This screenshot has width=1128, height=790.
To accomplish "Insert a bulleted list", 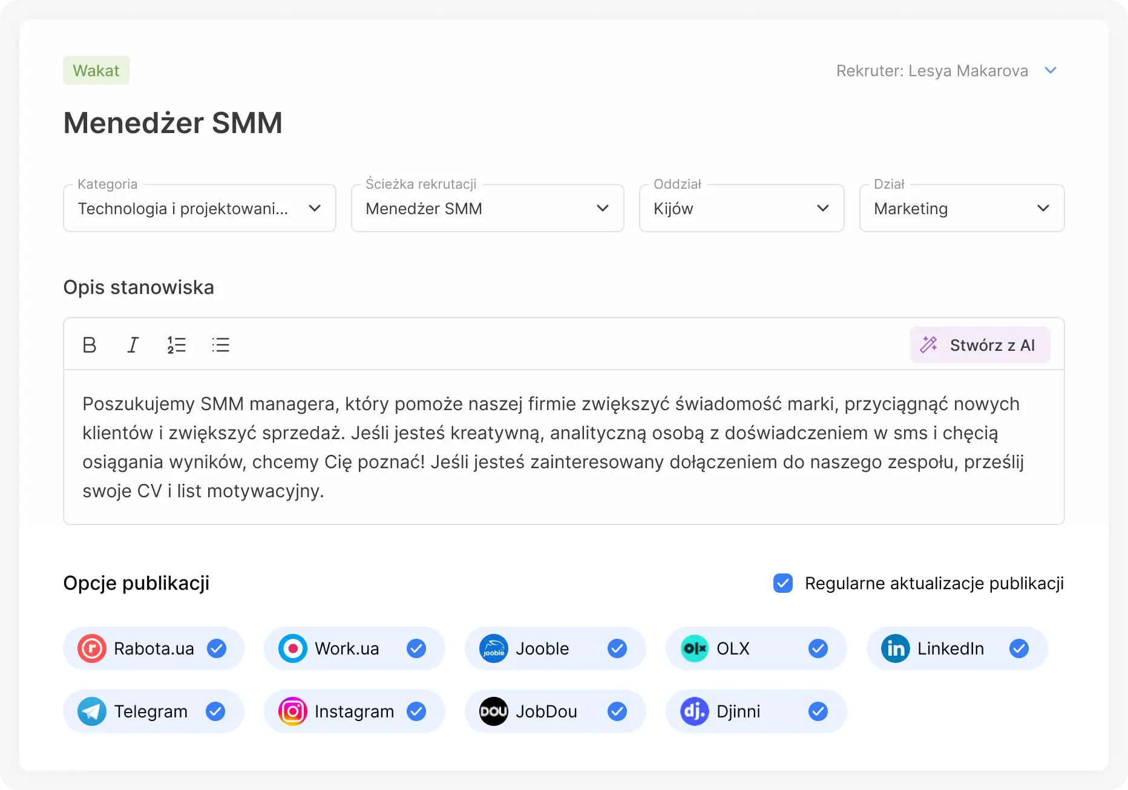I will 221,345.
